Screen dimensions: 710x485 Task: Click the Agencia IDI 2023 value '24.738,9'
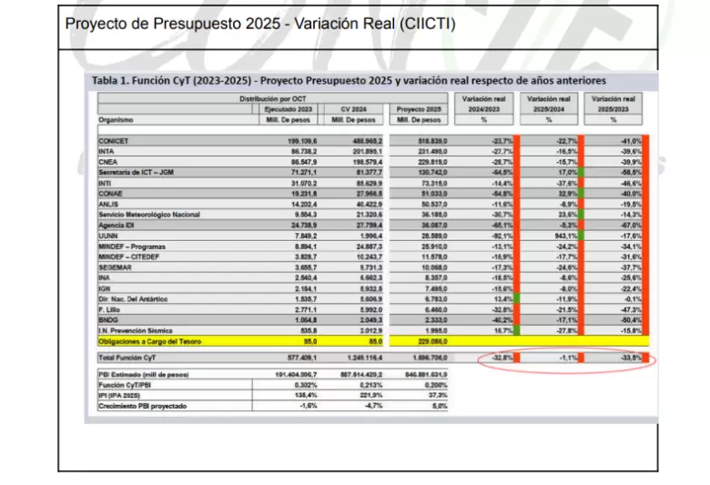[x=304, y=225]
